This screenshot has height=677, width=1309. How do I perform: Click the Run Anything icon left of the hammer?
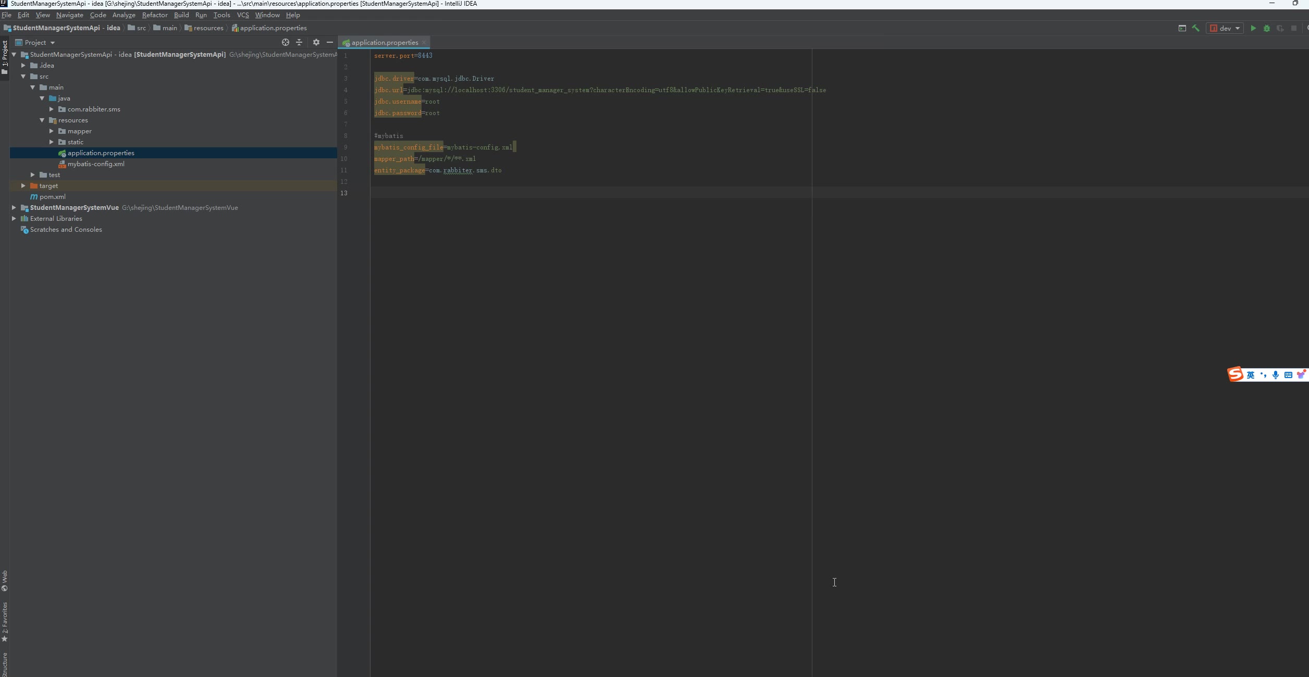[1182, 28]
